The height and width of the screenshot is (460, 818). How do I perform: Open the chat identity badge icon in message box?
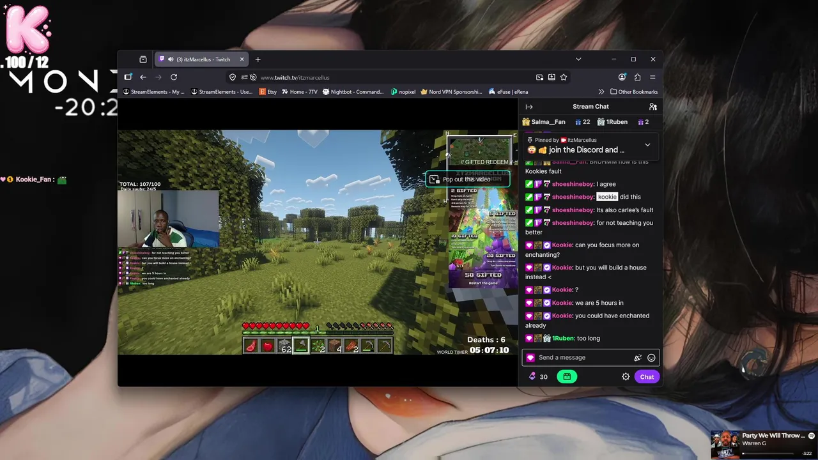coord(530,358)
